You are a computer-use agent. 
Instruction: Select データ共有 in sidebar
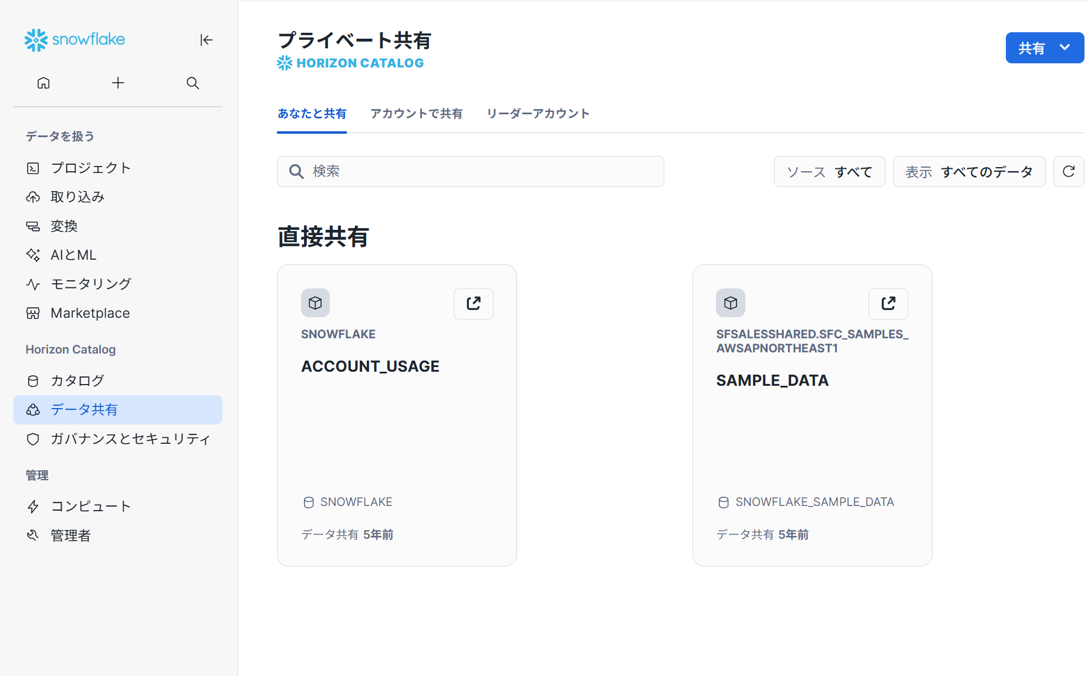click(118, 410)
